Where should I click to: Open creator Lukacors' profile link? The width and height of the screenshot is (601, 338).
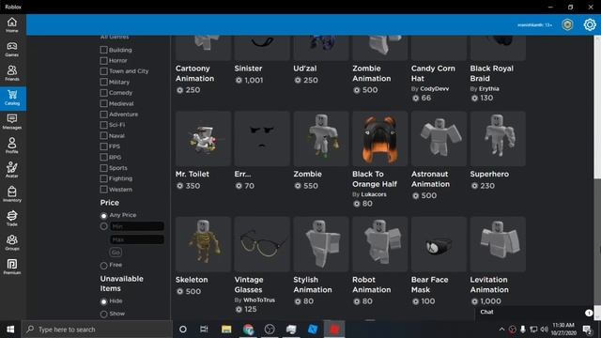click(x=374, y=194)
